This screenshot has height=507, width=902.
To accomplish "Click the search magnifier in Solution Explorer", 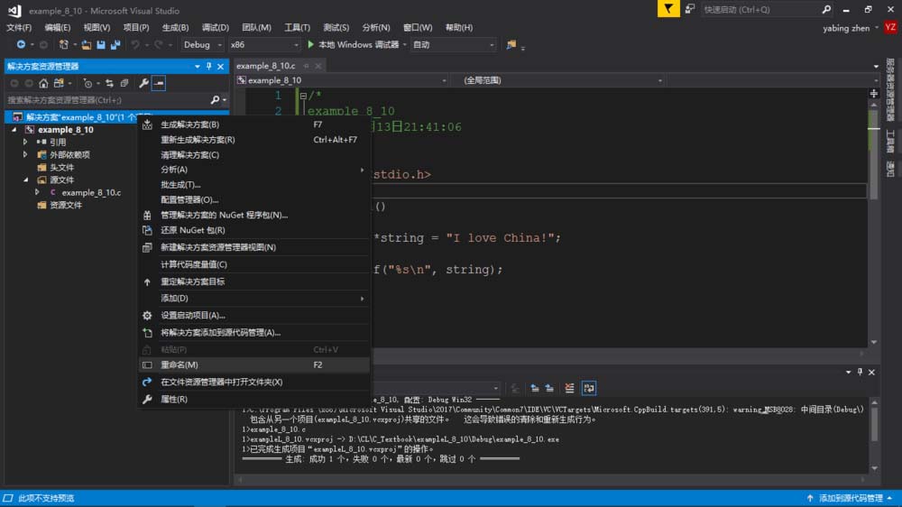I will click(215, 100).
